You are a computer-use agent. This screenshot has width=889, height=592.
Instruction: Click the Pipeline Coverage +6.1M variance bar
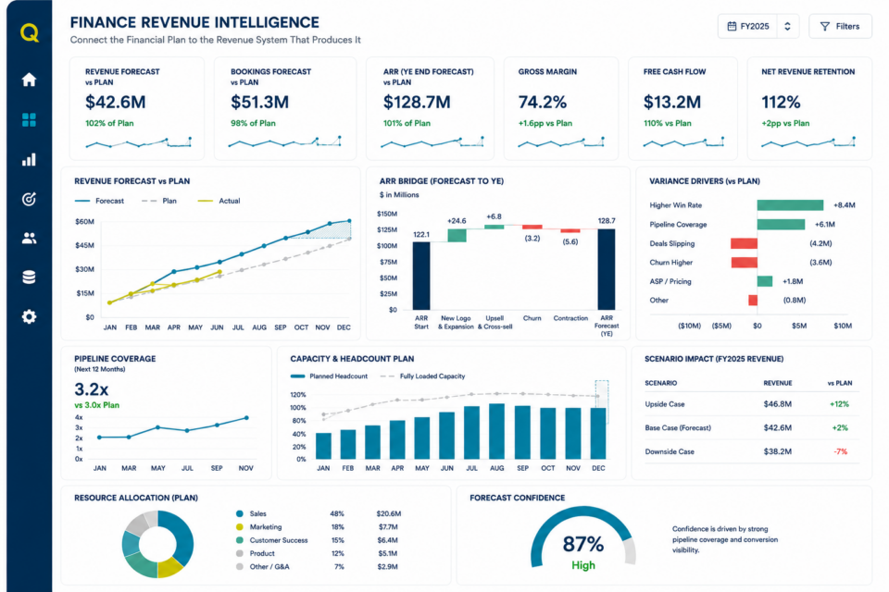781,225
